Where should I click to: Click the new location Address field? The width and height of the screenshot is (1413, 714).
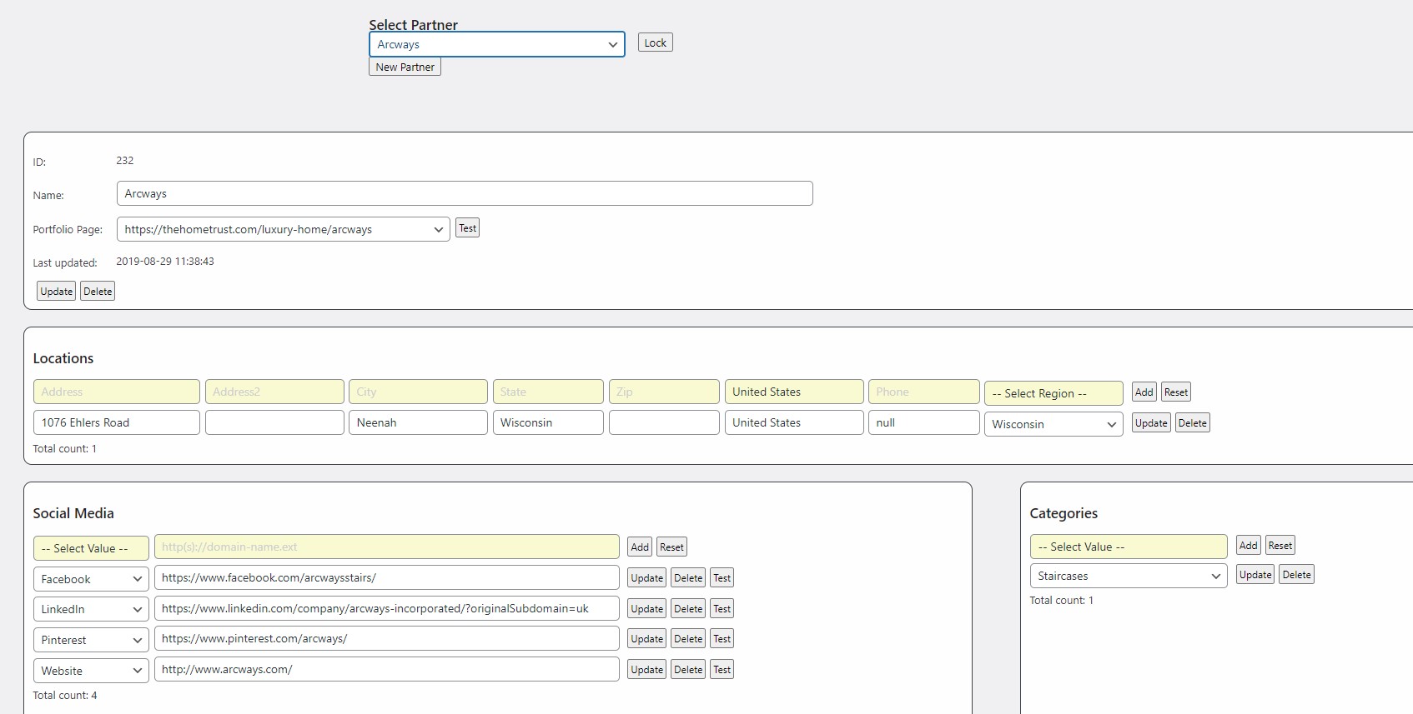116,392
